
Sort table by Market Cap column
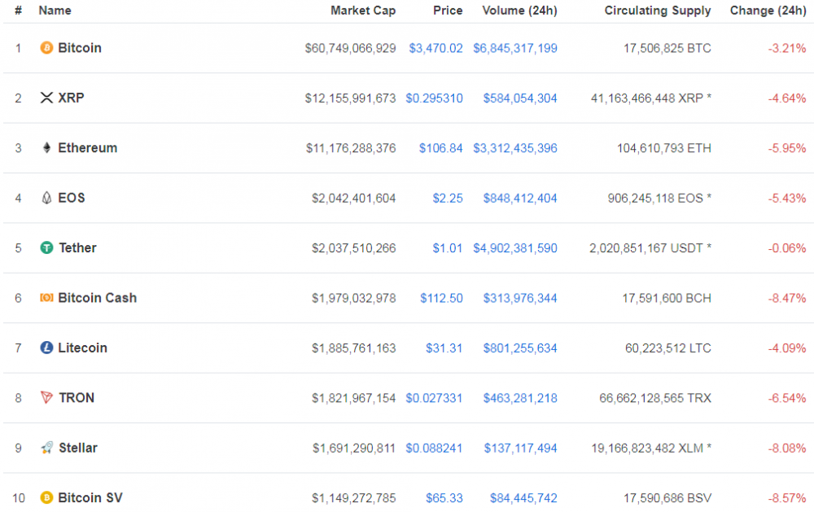click(363, 11)
